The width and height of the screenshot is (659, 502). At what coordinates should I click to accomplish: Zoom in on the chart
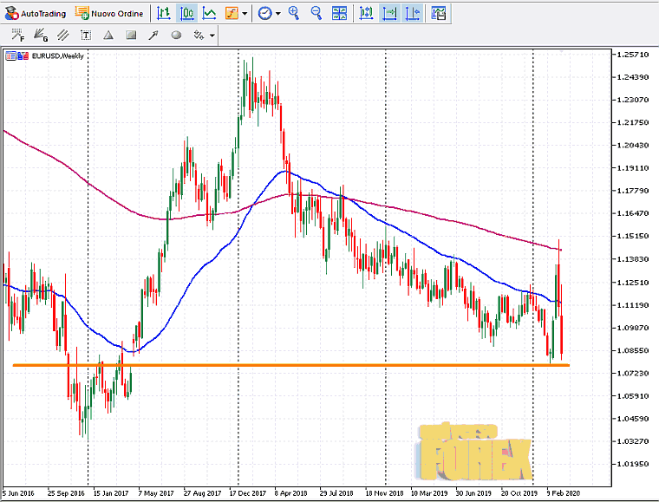[294, 13]
